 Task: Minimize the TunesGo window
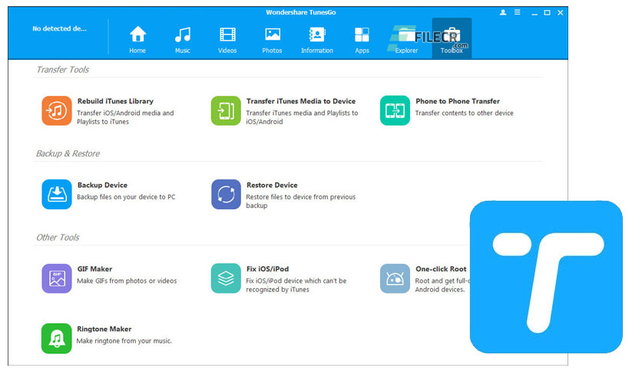pos(534,13)
